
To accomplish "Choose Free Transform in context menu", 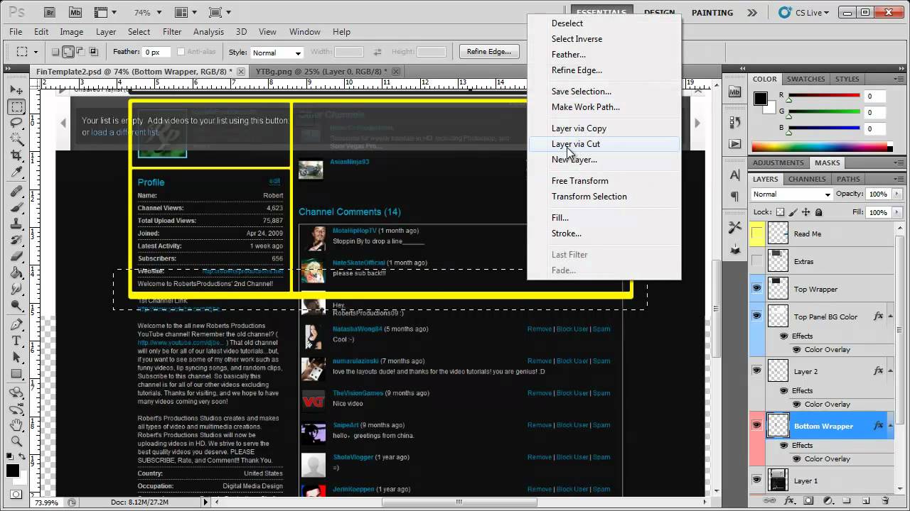I will click(579, 181).
